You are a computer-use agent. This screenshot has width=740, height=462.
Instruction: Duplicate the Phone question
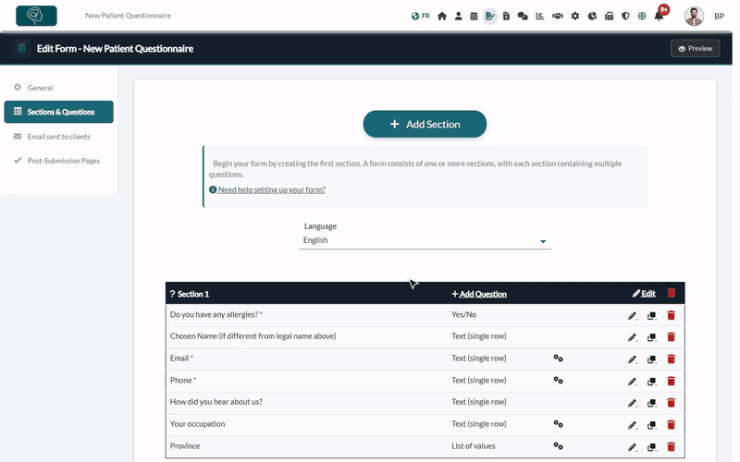652,381
